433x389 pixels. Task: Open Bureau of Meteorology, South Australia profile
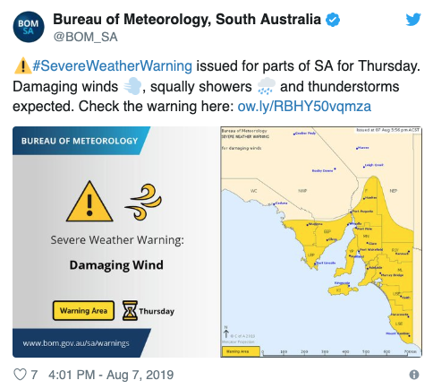tap(187, 20)
